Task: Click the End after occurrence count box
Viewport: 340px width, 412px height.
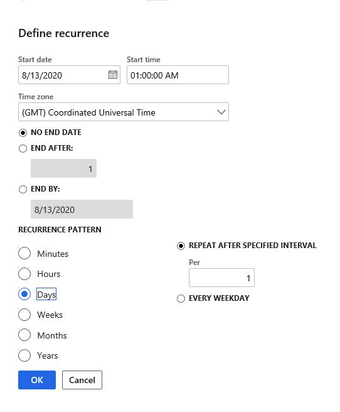Action: coord(63,168)
